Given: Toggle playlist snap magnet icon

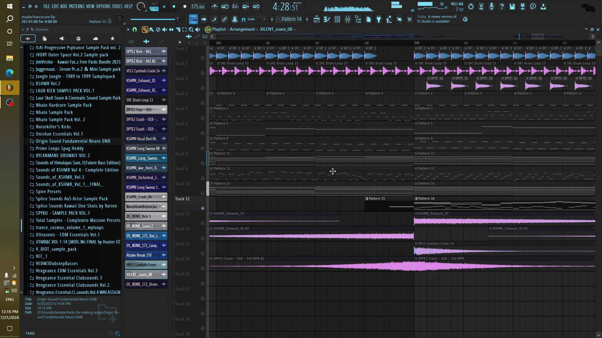Looking at the screenshot, I should pyautogui.click(x=135, y=29).
